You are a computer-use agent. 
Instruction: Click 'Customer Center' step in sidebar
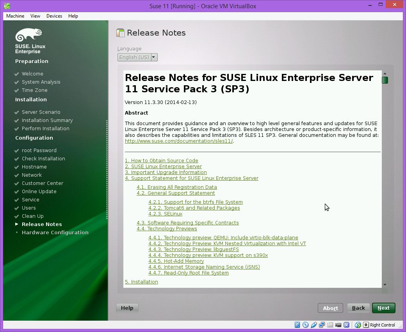43,183
